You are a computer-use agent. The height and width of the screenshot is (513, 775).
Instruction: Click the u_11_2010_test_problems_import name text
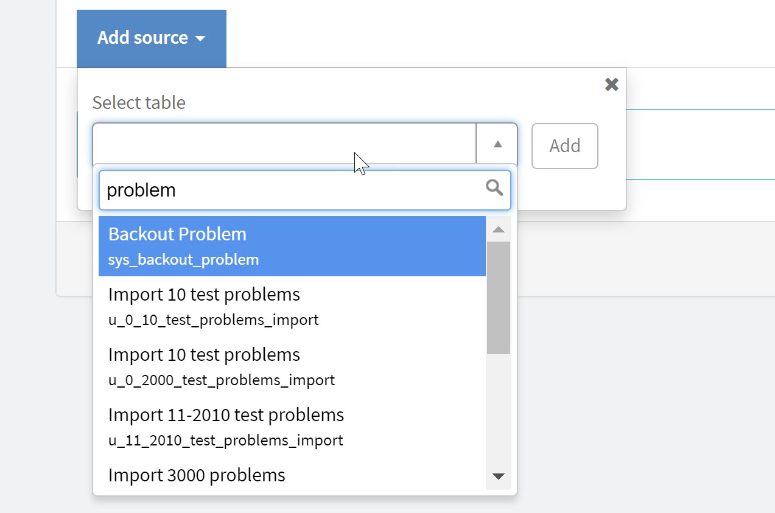pyautogui.click(x=225, y=440)
